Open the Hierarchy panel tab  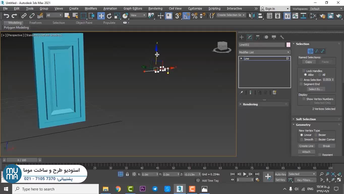click(258, 37)
